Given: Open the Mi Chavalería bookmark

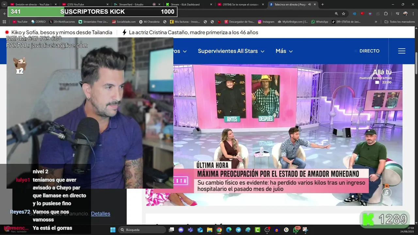Looking at the screenshot, I should pyautogui.click(x=149, y=22).
